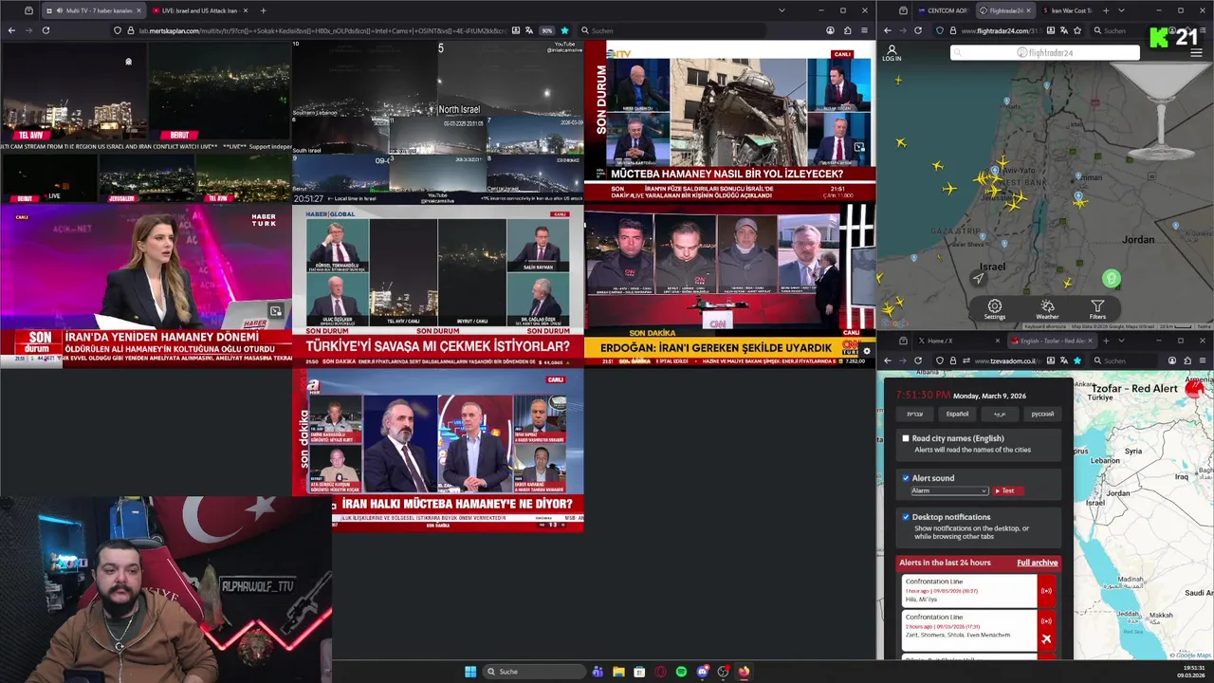
Task: Open the Flightradar24 Weather layer icon
Action: pos(1047,309)
